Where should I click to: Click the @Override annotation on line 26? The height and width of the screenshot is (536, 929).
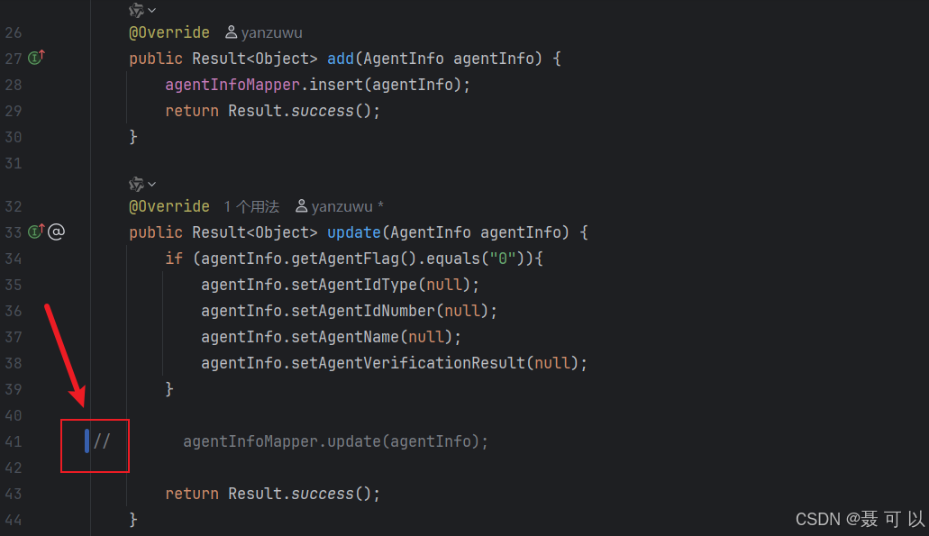click(169, 32)
